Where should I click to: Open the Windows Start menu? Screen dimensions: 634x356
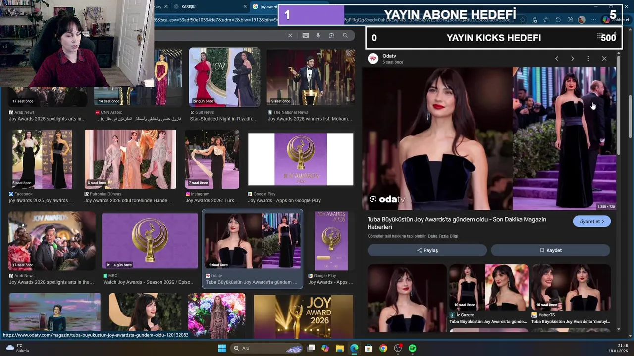pyautogui.click(x=222, y=348)
